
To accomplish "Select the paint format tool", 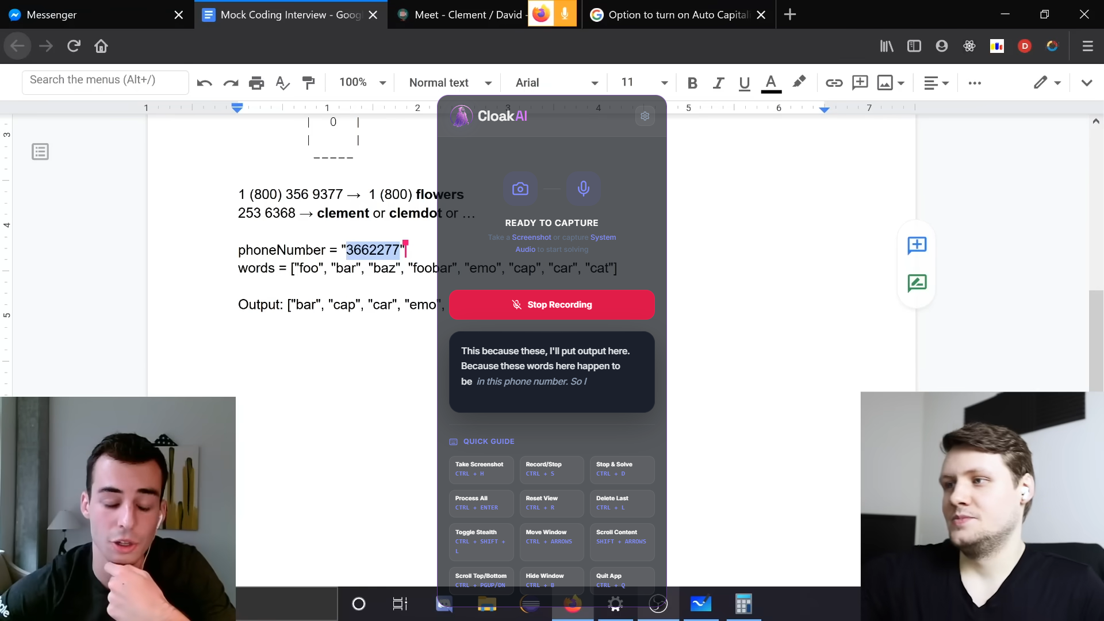I will point(309,83).
